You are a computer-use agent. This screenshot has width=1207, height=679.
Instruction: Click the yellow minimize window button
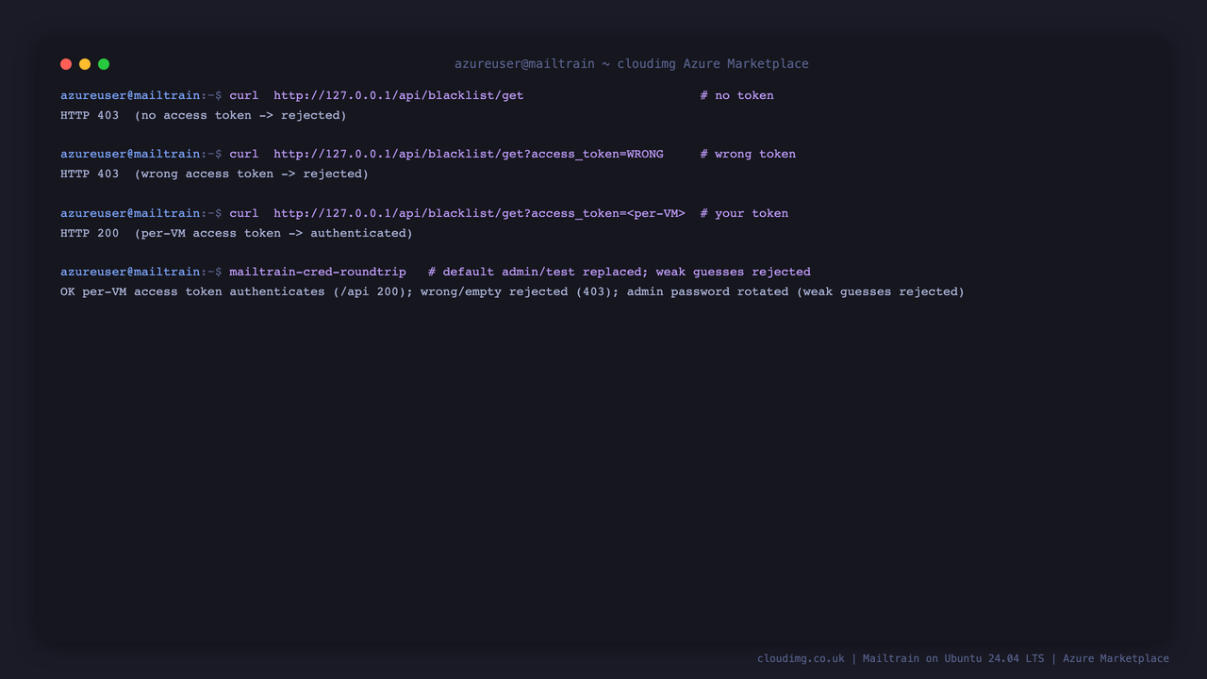pos(85,64)
